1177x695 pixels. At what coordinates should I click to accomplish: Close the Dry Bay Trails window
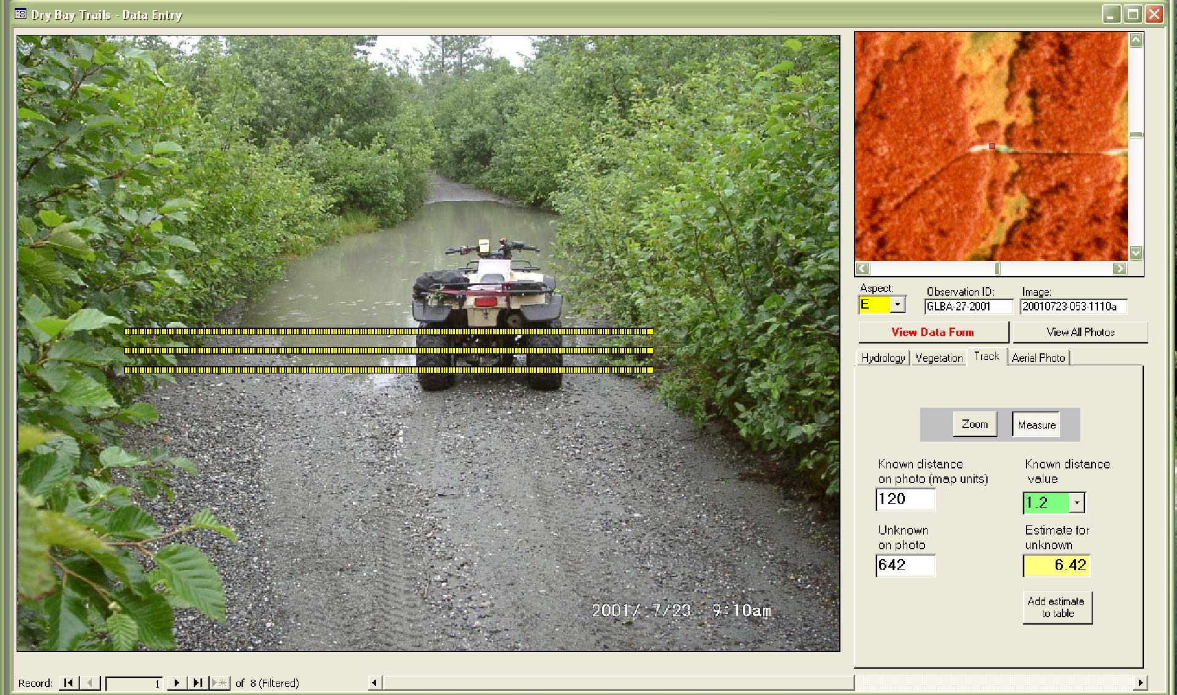pos(1154,14)
